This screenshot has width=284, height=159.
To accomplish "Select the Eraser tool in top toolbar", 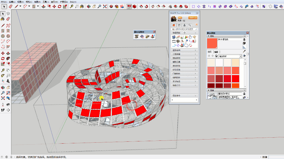I will pos(10,6).
